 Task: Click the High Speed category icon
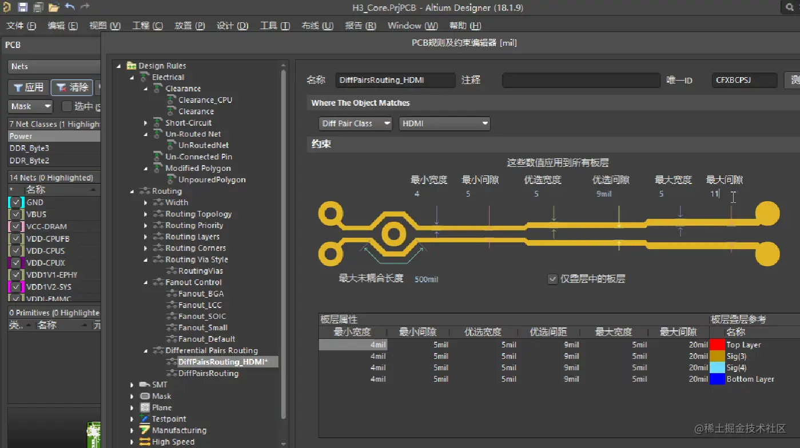(x=145, y=442)
